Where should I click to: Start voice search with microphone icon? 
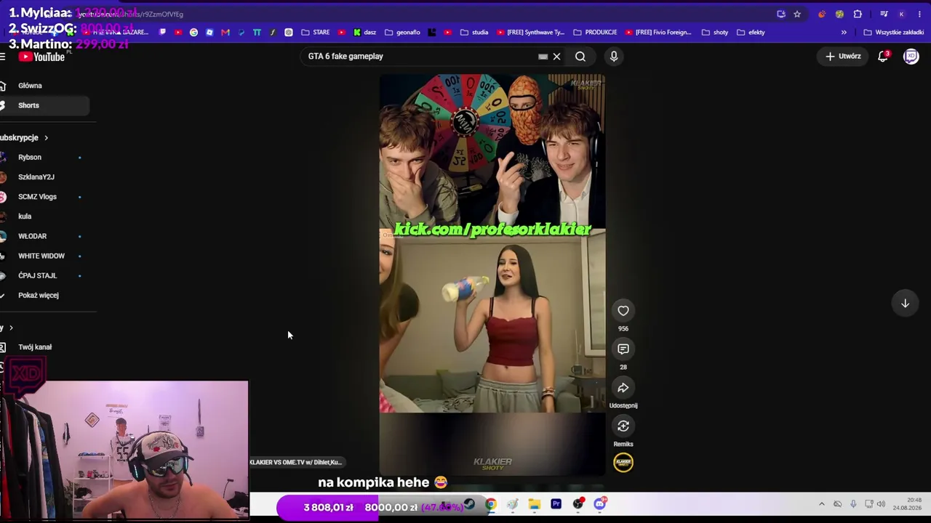614,56
